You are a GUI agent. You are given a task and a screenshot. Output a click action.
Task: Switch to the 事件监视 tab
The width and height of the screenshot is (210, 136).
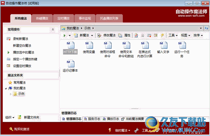[x=85, y=19]
